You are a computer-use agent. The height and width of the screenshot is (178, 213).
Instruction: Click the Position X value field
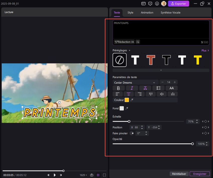[x=137, y=127]
